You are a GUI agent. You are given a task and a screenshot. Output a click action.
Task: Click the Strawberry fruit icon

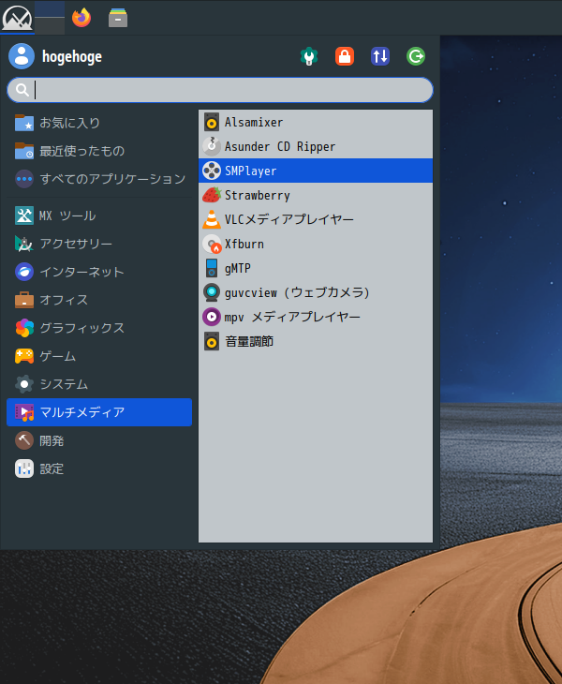click(x=212, y=195)
